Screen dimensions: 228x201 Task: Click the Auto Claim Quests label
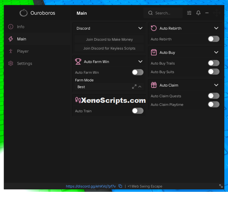[166, 96]
